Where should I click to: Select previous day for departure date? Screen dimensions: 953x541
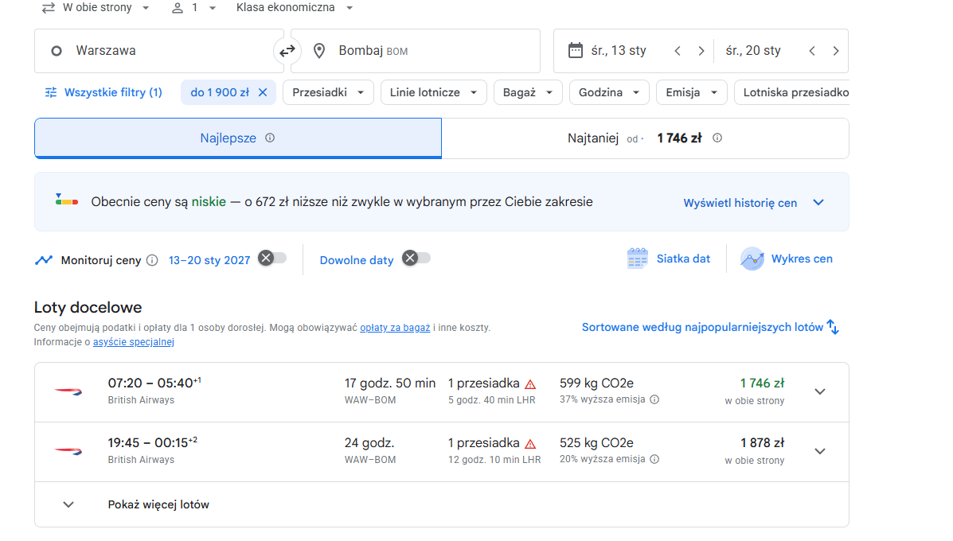pyautogui.click(x=678, y=51)
